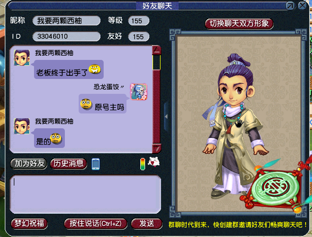Click the green-red color indicator bar
The height and width of the screenshot is (237, 312).
(x=142, y=164)
